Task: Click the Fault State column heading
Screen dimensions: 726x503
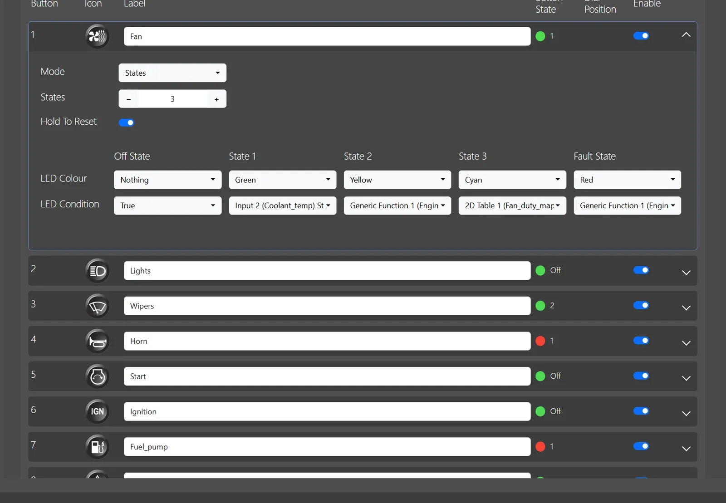Action: coord(594,156)
